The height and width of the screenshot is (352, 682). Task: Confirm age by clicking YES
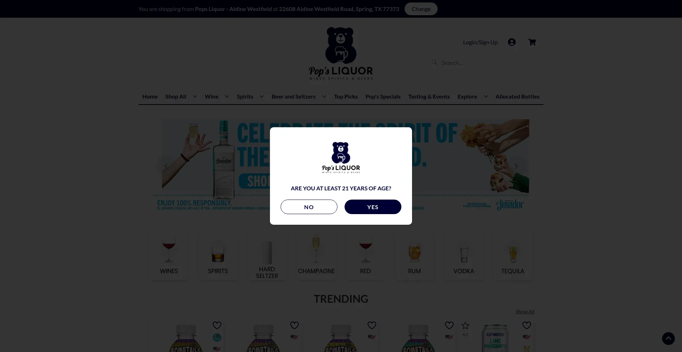(x=373, y=207)
